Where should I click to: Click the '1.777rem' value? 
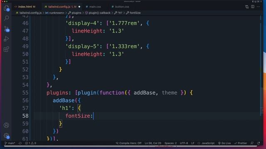[124, 23]
